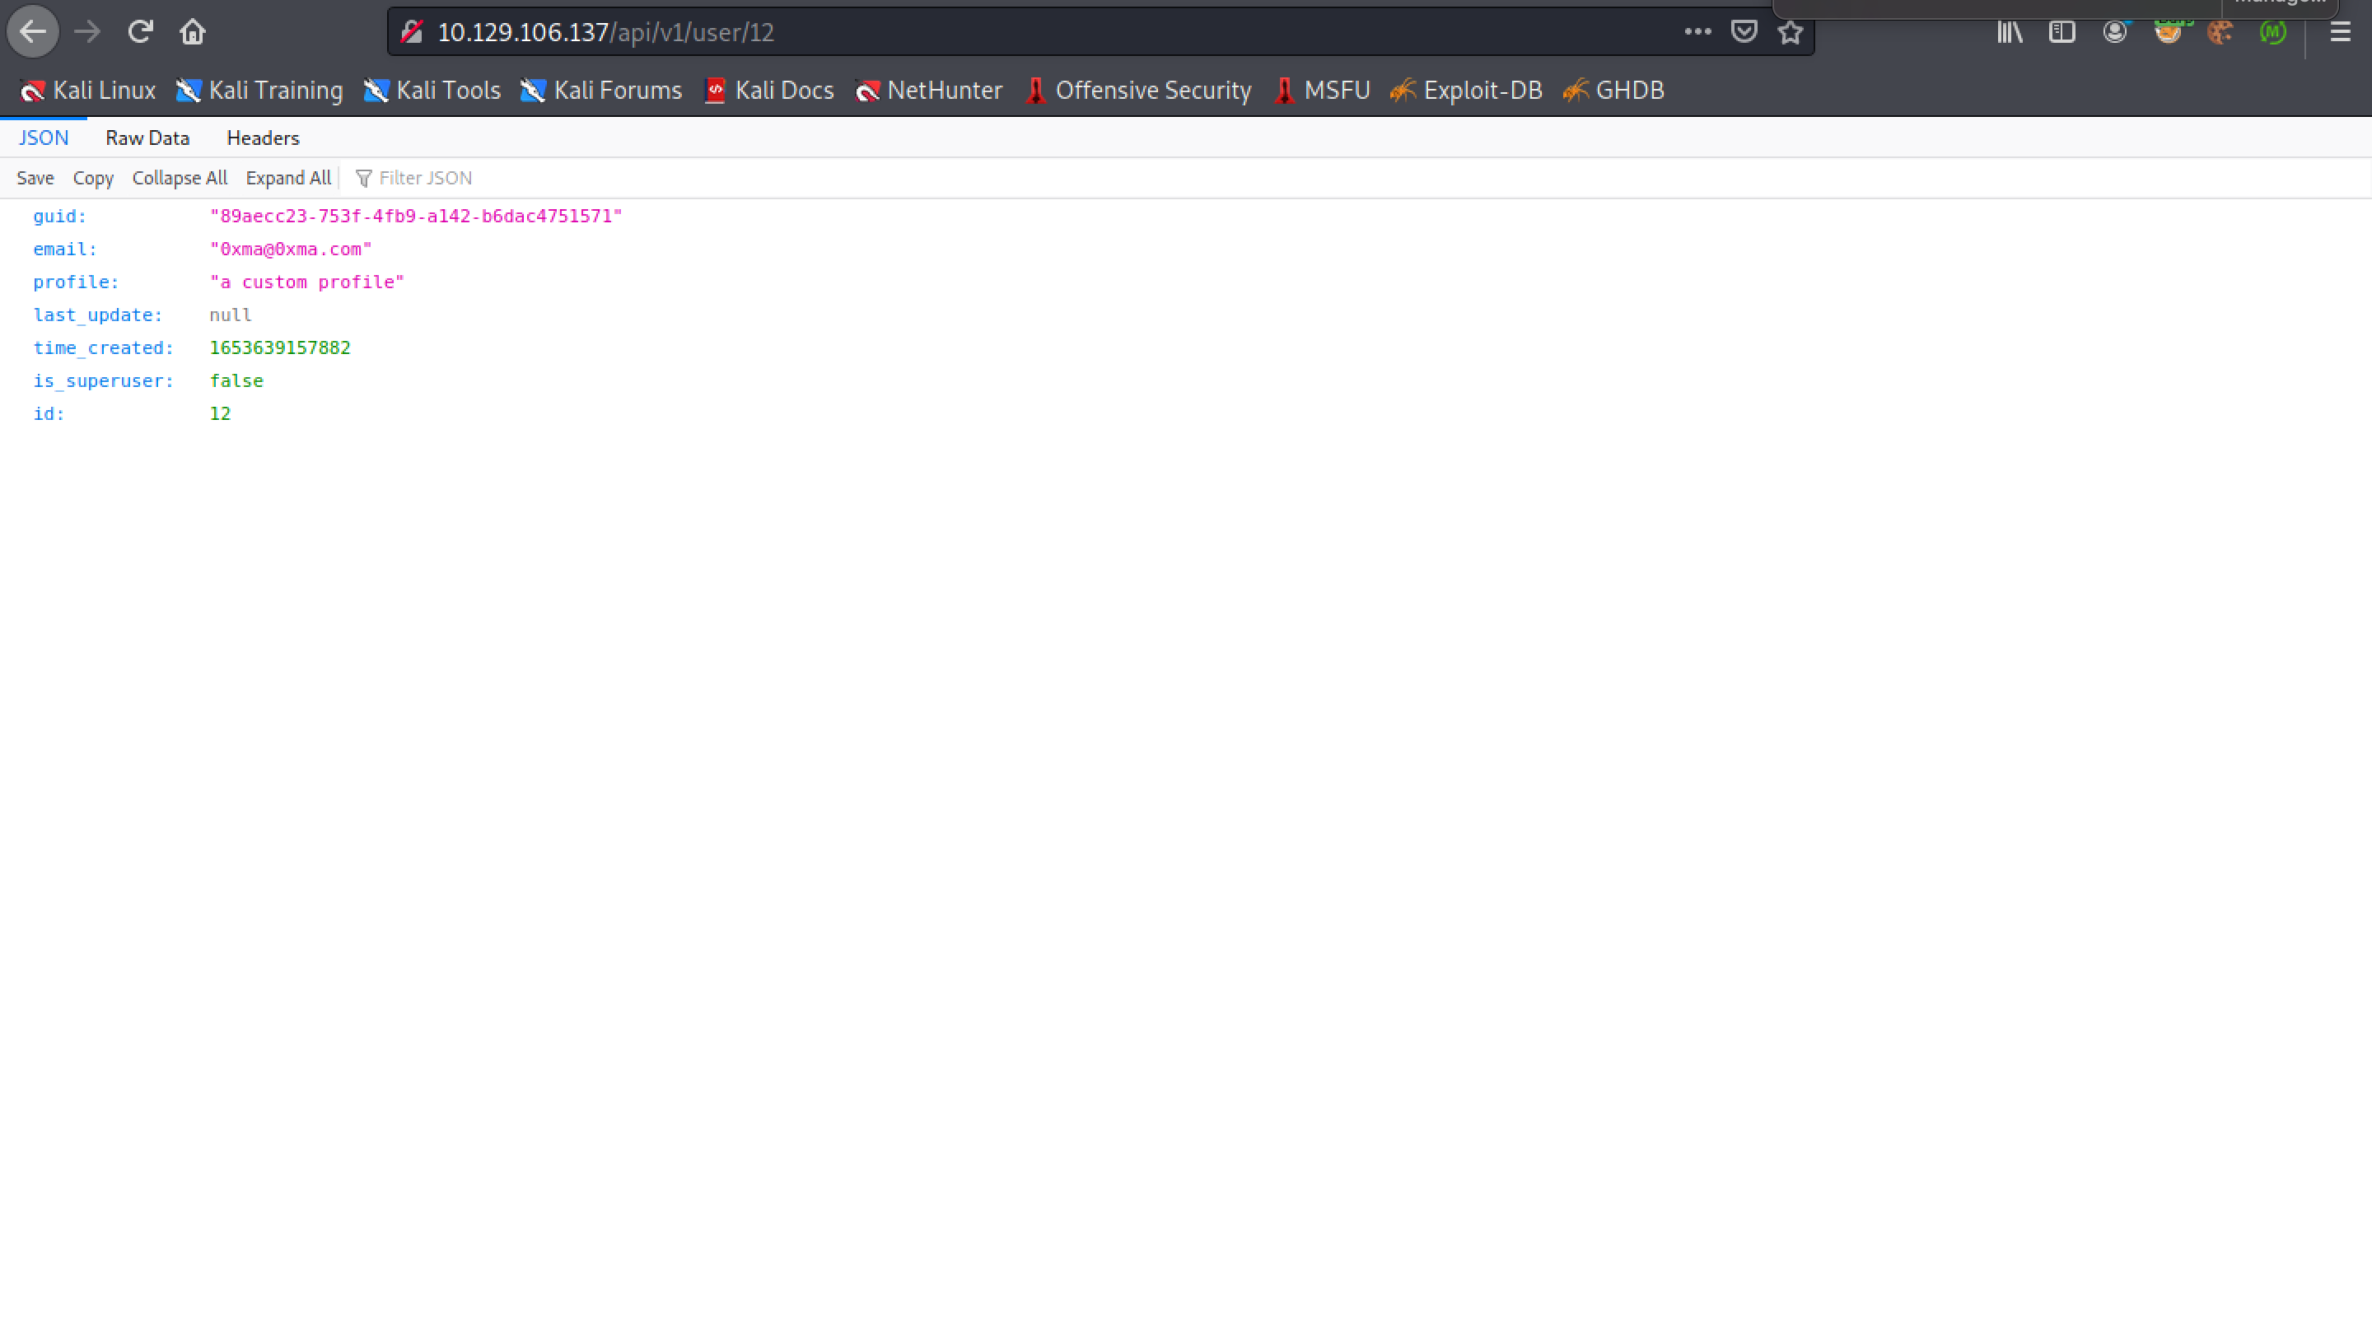2372x1329 pixels.
Task: Click the green M extension icon
Action: point(2272,32)
